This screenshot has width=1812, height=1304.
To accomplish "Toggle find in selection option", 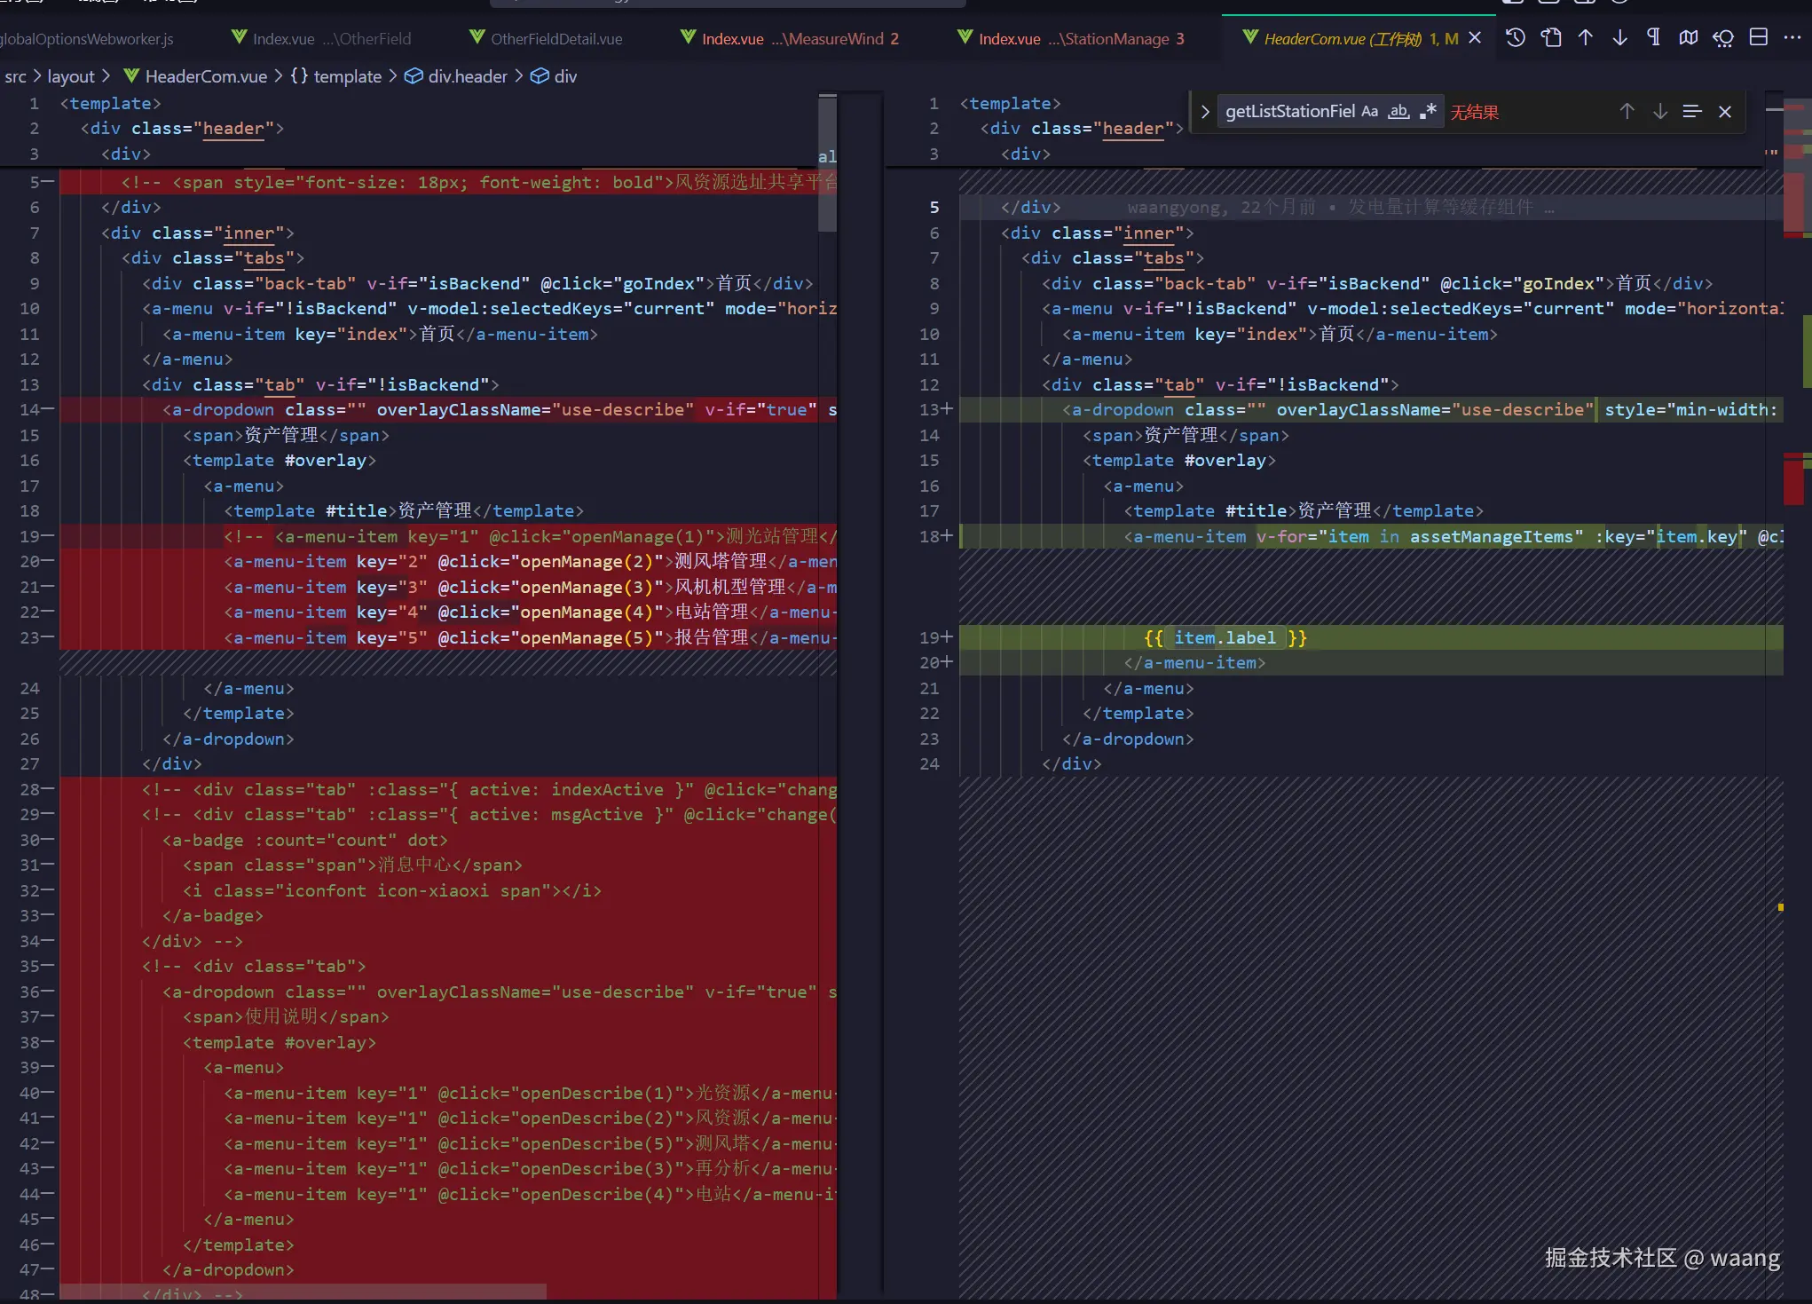I will (x=1691, y=112).
